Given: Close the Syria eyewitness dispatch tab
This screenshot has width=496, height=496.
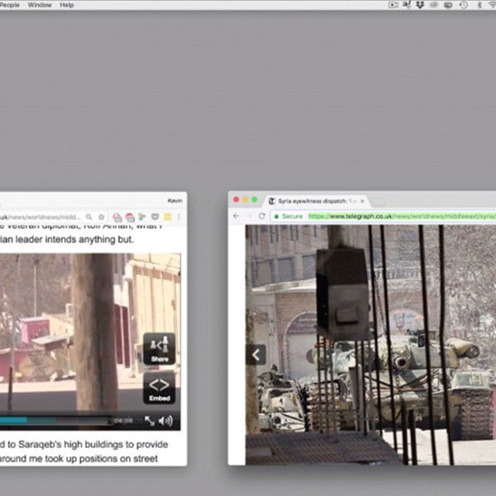Looking at the screenshot, I should point(361,201).
